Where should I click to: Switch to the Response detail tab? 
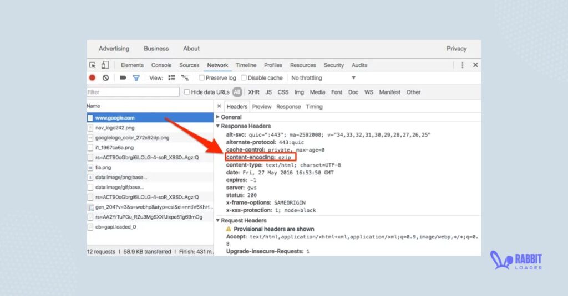(288, 107)
